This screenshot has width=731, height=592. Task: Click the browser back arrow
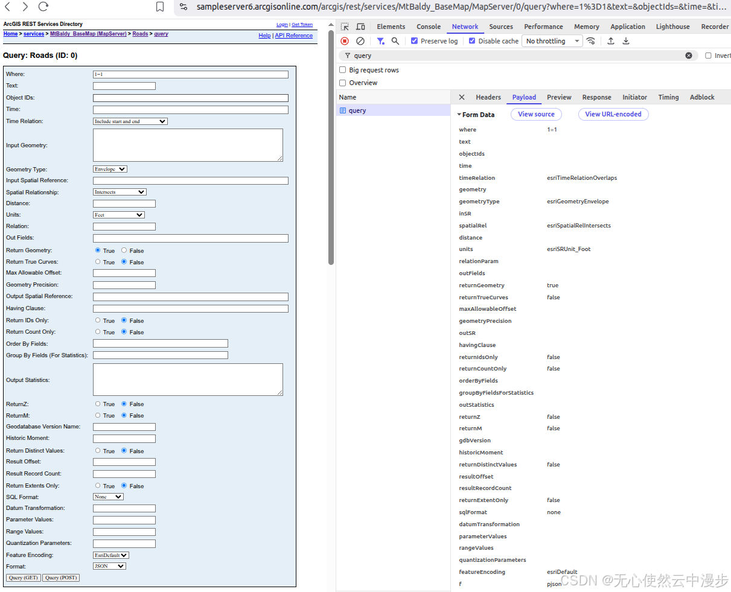[x=8, y=7]
